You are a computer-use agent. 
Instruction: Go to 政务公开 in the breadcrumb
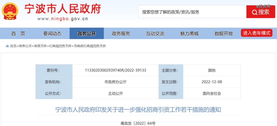(x=25, y=46)
